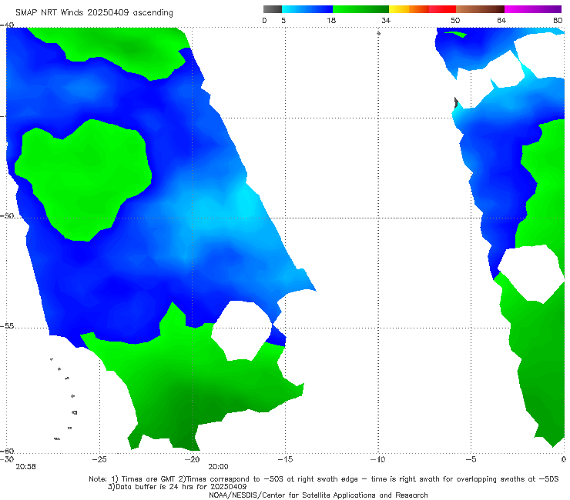The width and height of the screenshot is (570, 500).
Task: Click the longitude label "-25"
Action: point(99,459)
